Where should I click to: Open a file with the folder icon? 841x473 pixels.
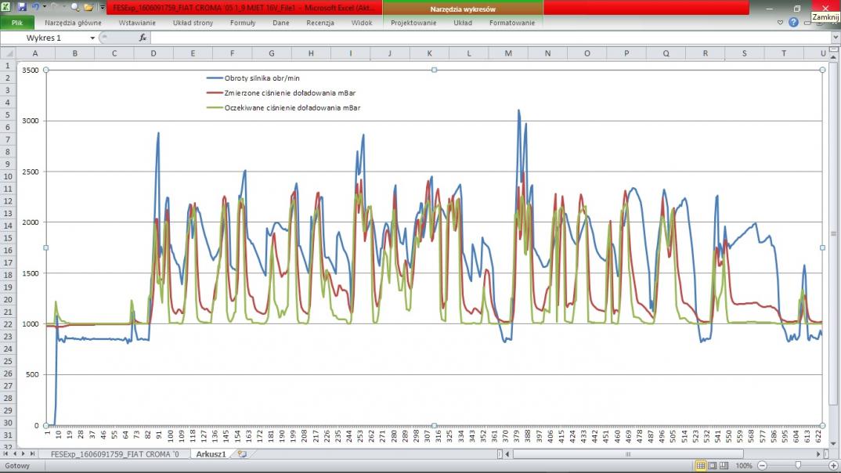[88, 8]
